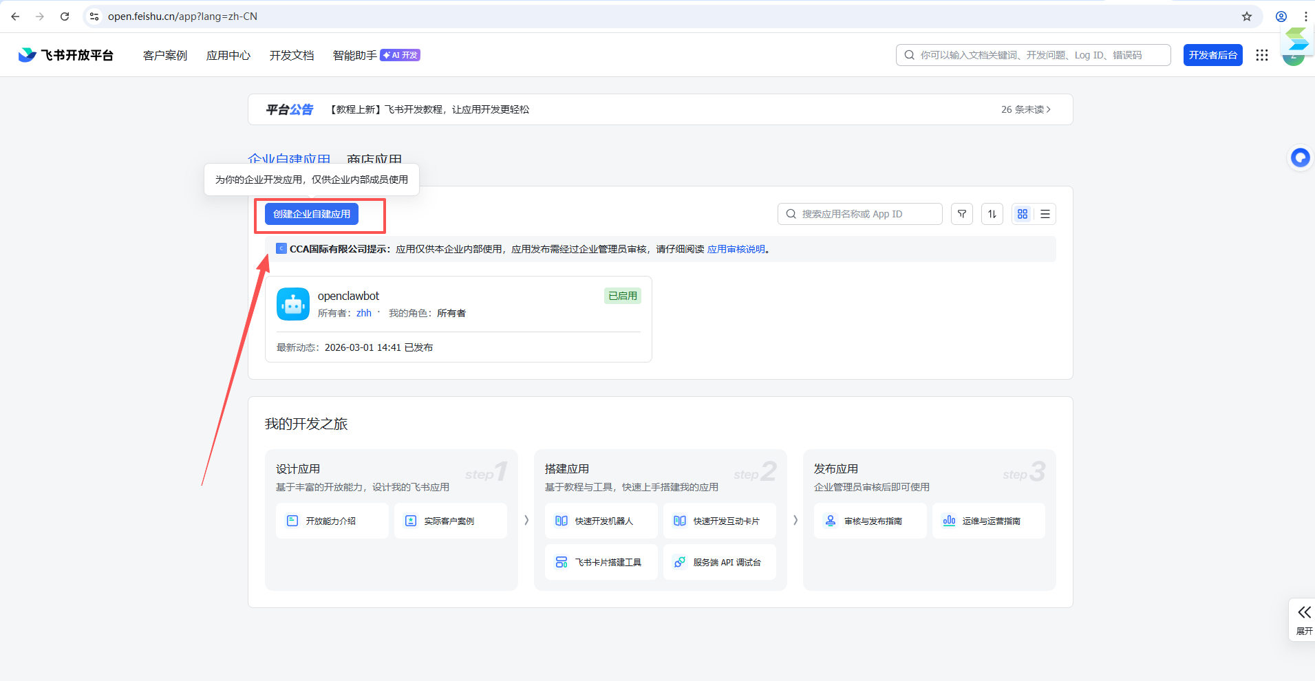Open the nine-dot app grid menu
This screenshot has width=1315, height=681.
[x=1262, y=55]
